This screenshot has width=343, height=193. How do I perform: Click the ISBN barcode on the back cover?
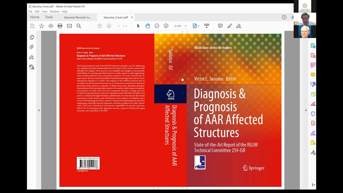point(88,163)
